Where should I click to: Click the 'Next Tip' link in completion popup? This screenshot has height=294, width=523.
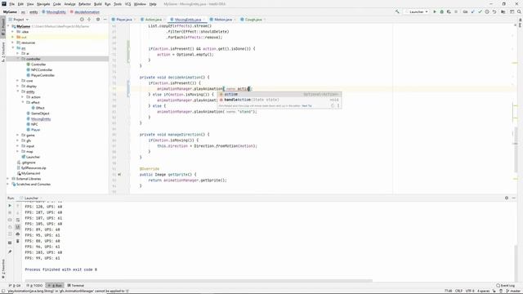click(306, 105)
